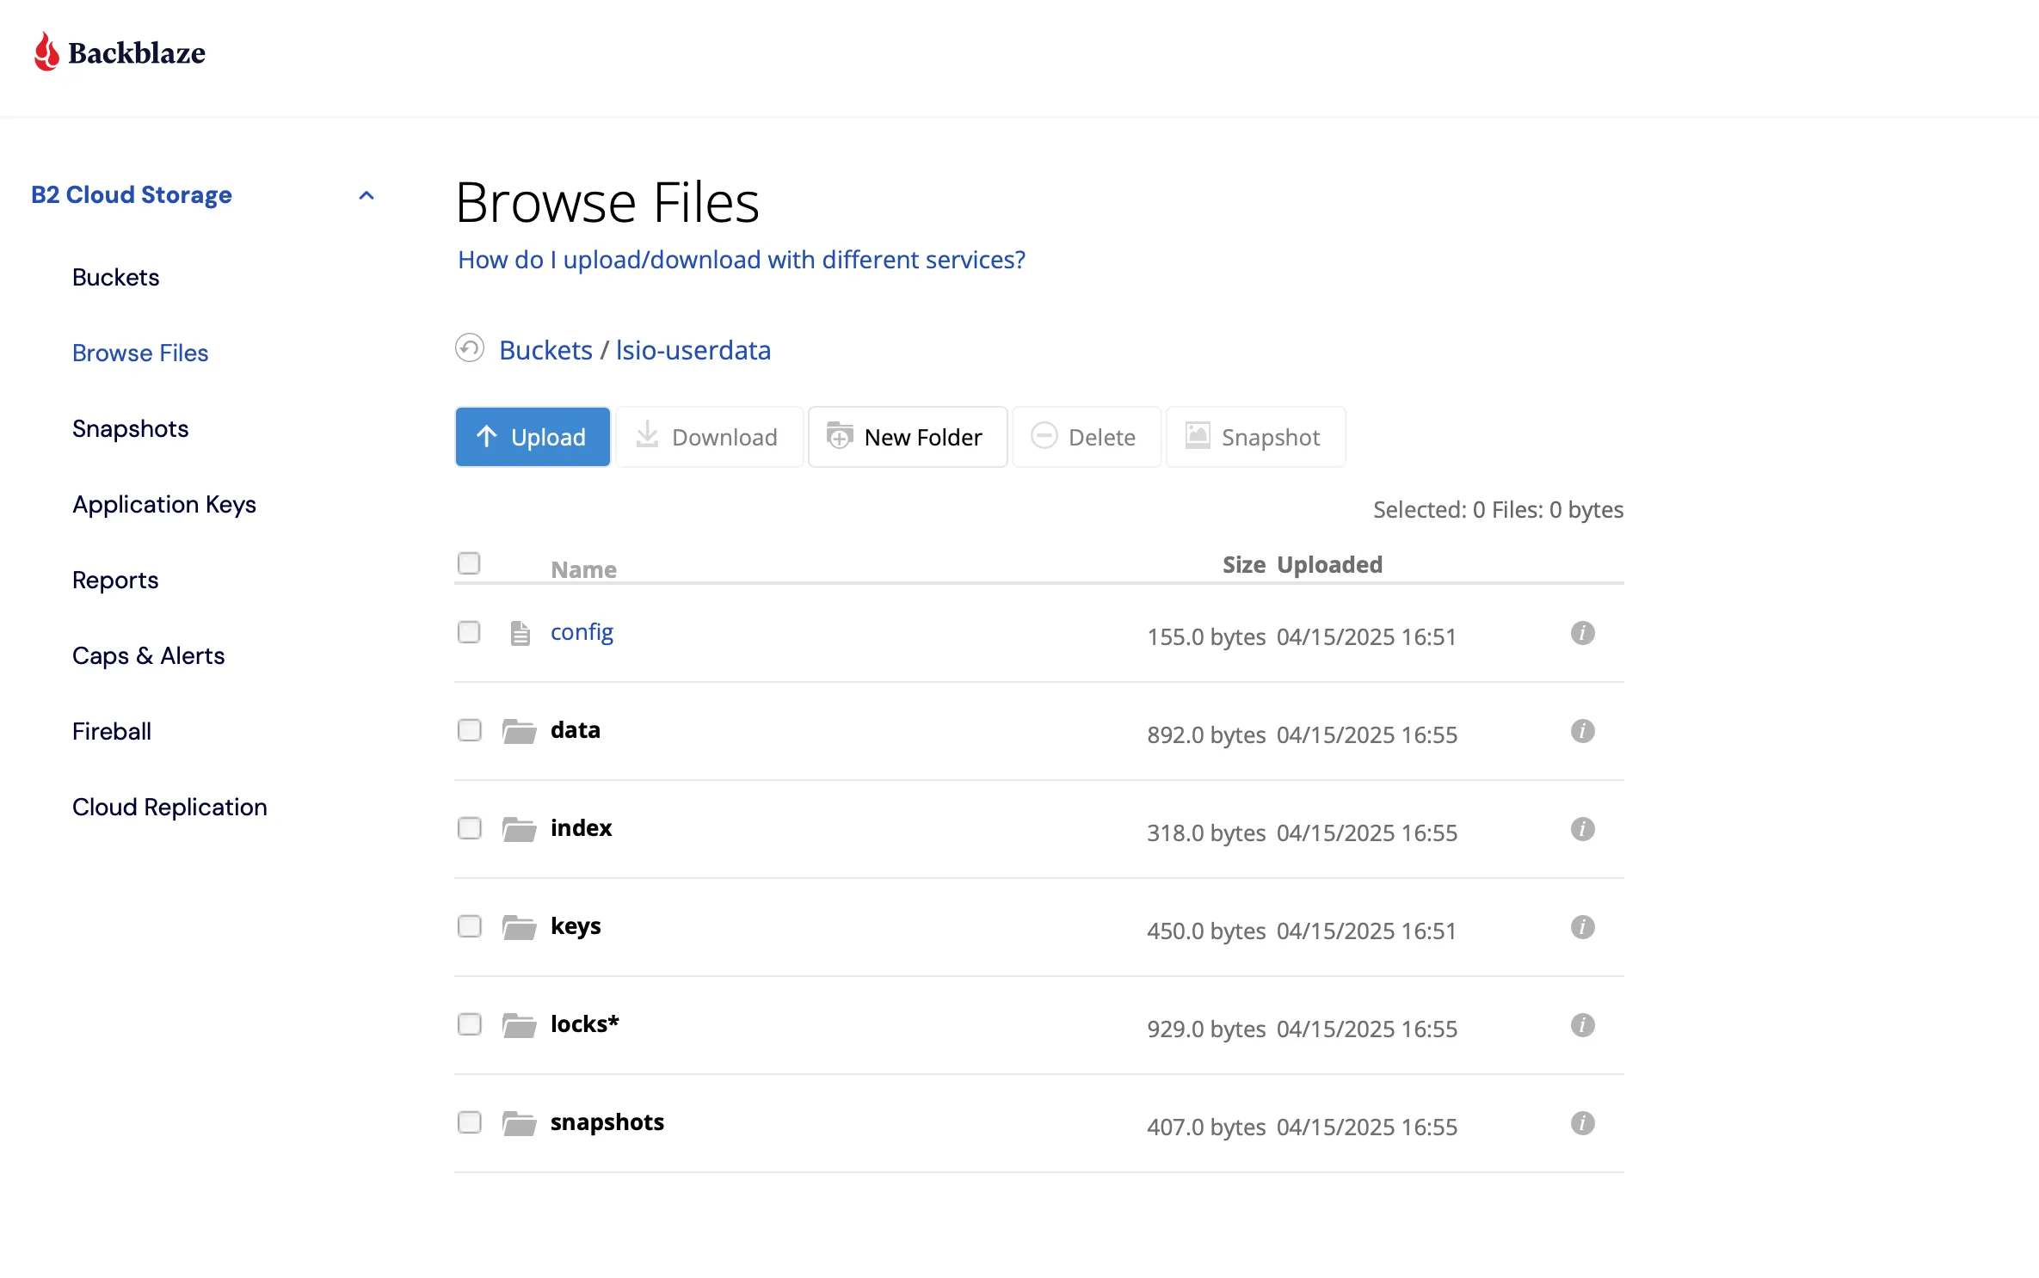This screenshot has width=2039, height=1278.
Task: Open info icon for config file
Action: coord(1582,633)
